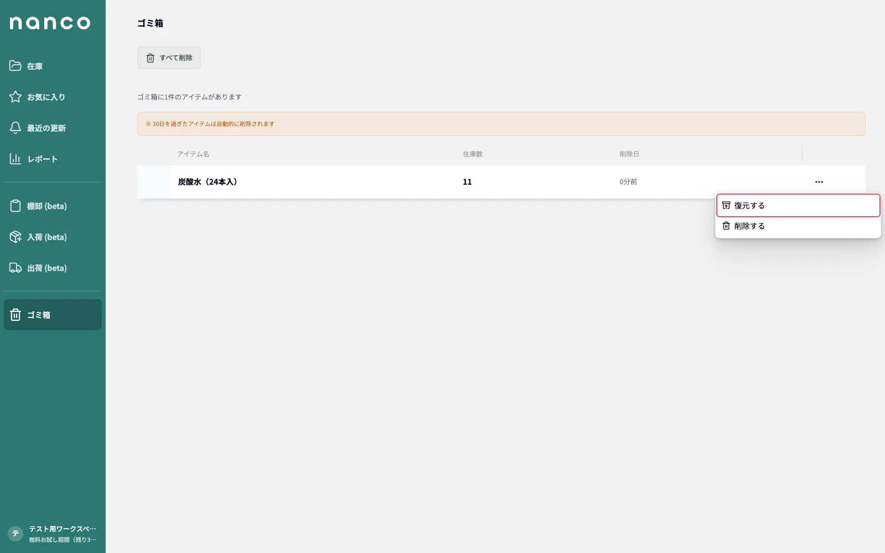
Task: Click the workspace avatar icon テ
Action: [15, 534]
